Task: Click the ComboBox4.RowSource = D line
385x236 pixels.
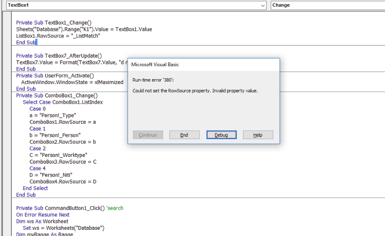Action: [63, 182]
